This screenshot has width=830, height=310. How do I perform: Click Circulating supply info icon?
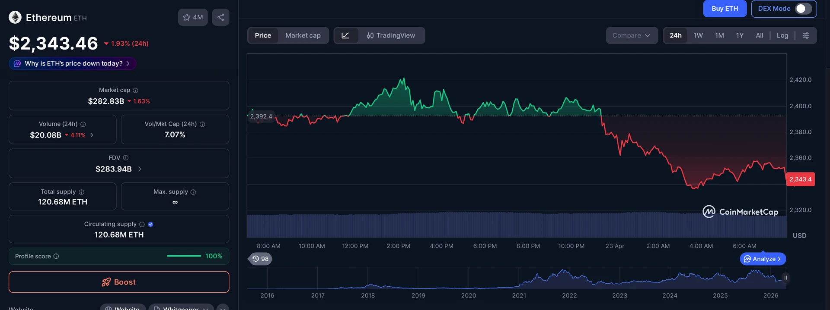142,224
